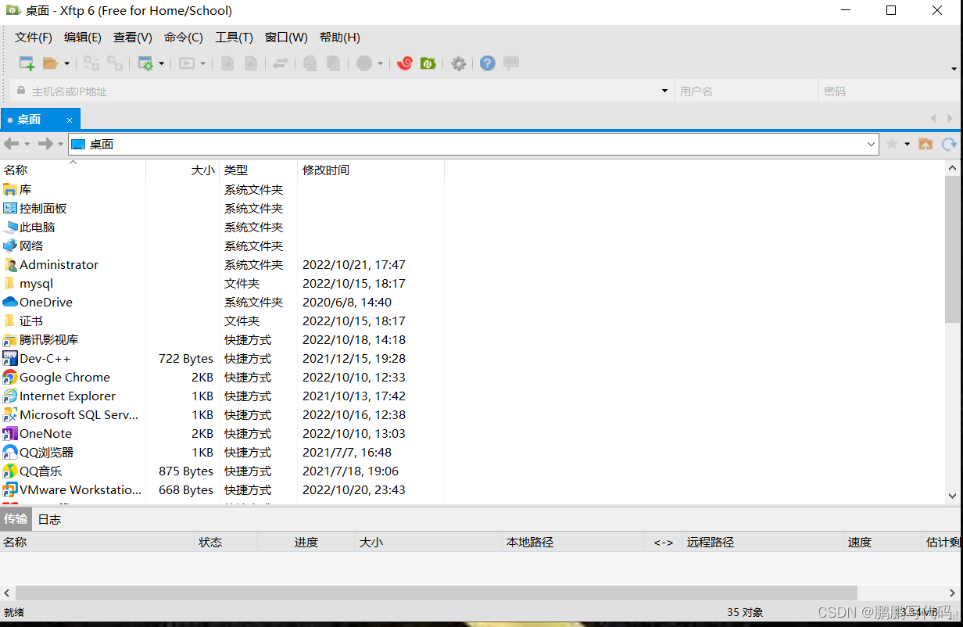Select the 此电脑 row
Screen dimensions: 963x627
[222, 227]
